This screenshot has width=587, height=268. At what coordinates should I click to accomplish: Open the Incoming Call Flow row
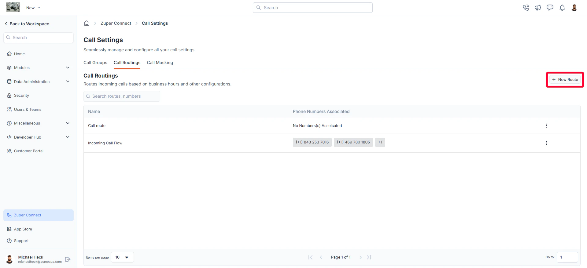(x=332, y=143)
